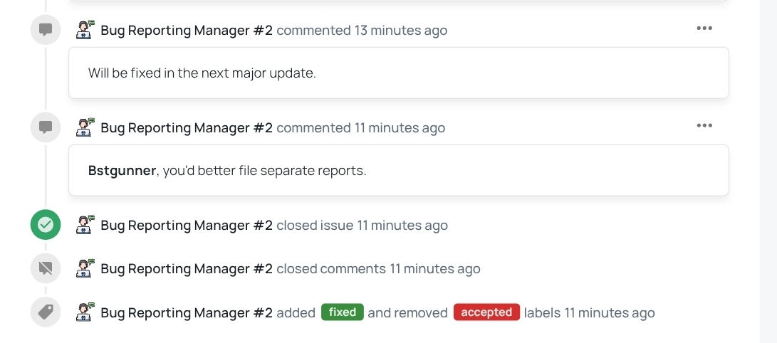Click the green closed issue checkmark icon

coord(46,225)
